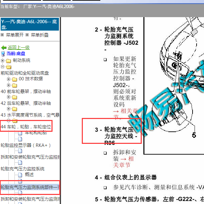Open tree item 拆卸和安装轮胎充气压力监测
The height and width of the screenshot is (204, 204).
pyautogui.click(x=30, y=199)
